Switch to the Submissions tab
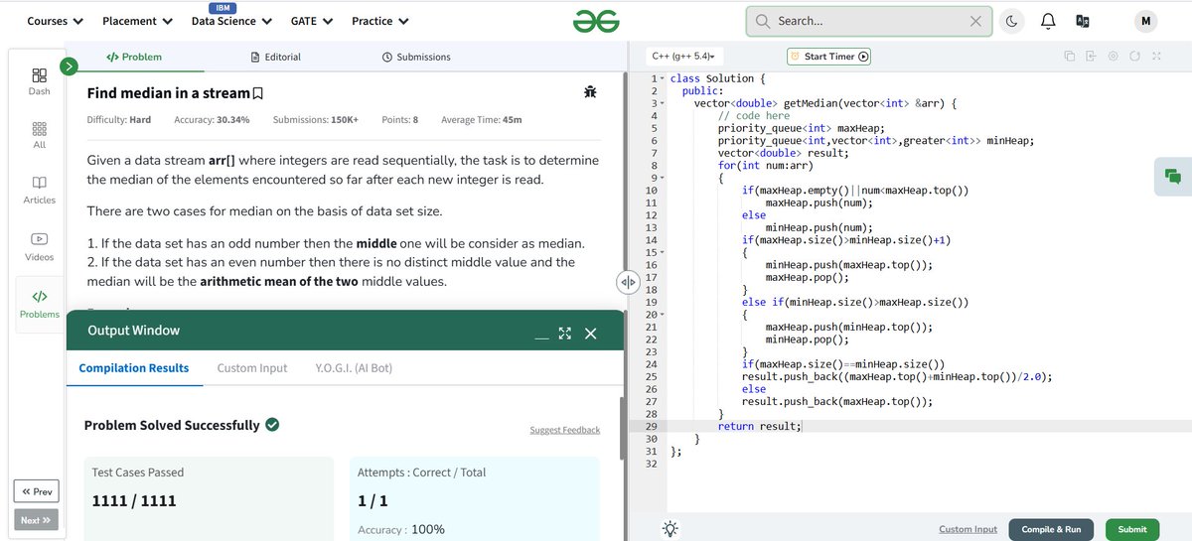The image size is (1192, 541). 416,57
